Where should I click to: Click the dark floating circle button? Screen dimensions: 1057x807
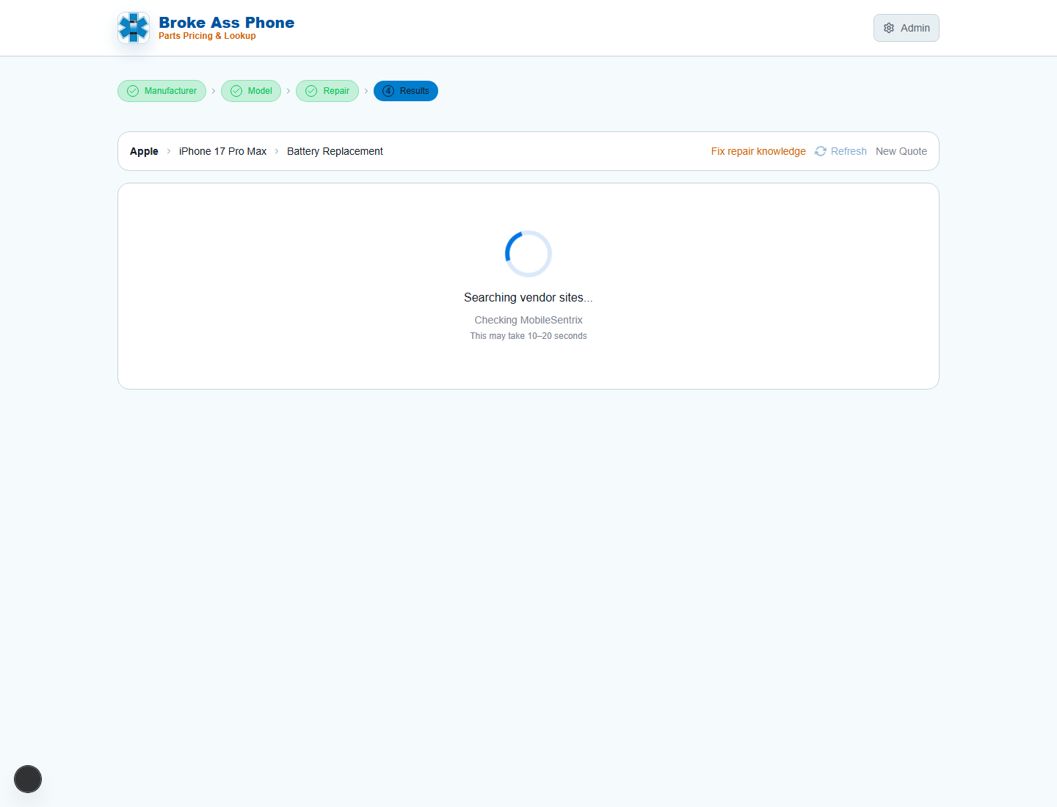pyautogui.click(x=28, y=779)
